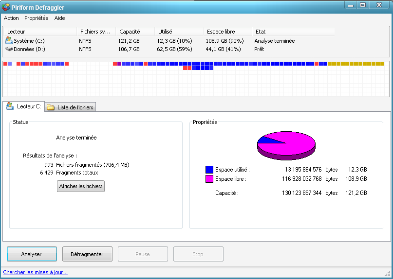This screenshot has height=279, width=393.
Task: Select the Données (D:) drive row
Action: pyautogui.click(x=169, y=49)
